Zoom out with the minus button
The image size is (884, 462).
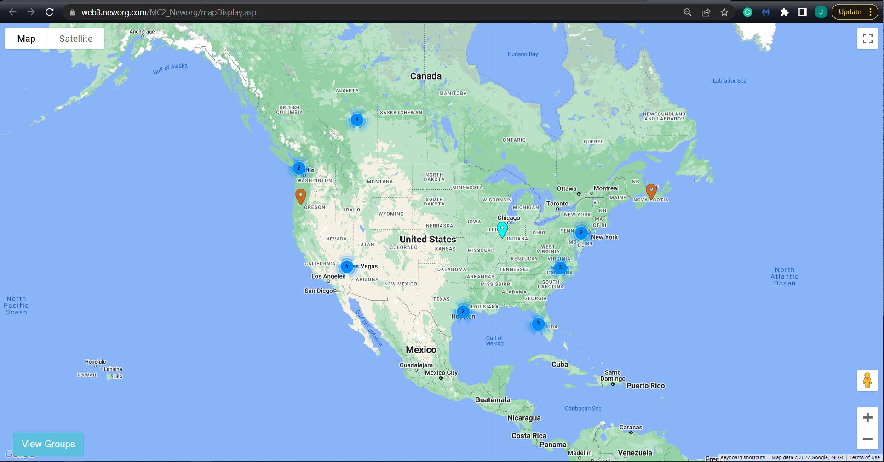pos(867,439)
